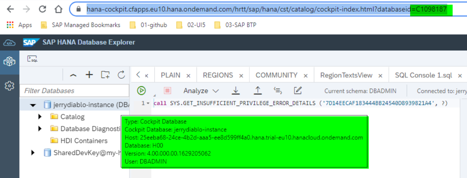Screen dimensions: 467x178
Task: Click the pencil edit icon in the SQL toolbar
Action: [298, 90]
